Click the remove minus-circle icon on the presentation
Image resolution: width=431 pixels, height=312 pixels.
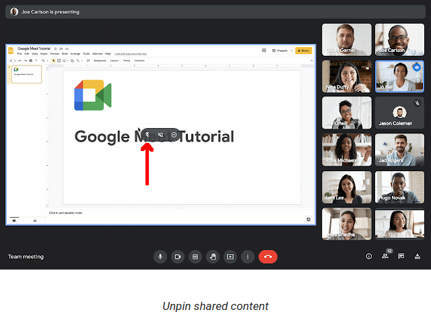click(x=174, y=135)
